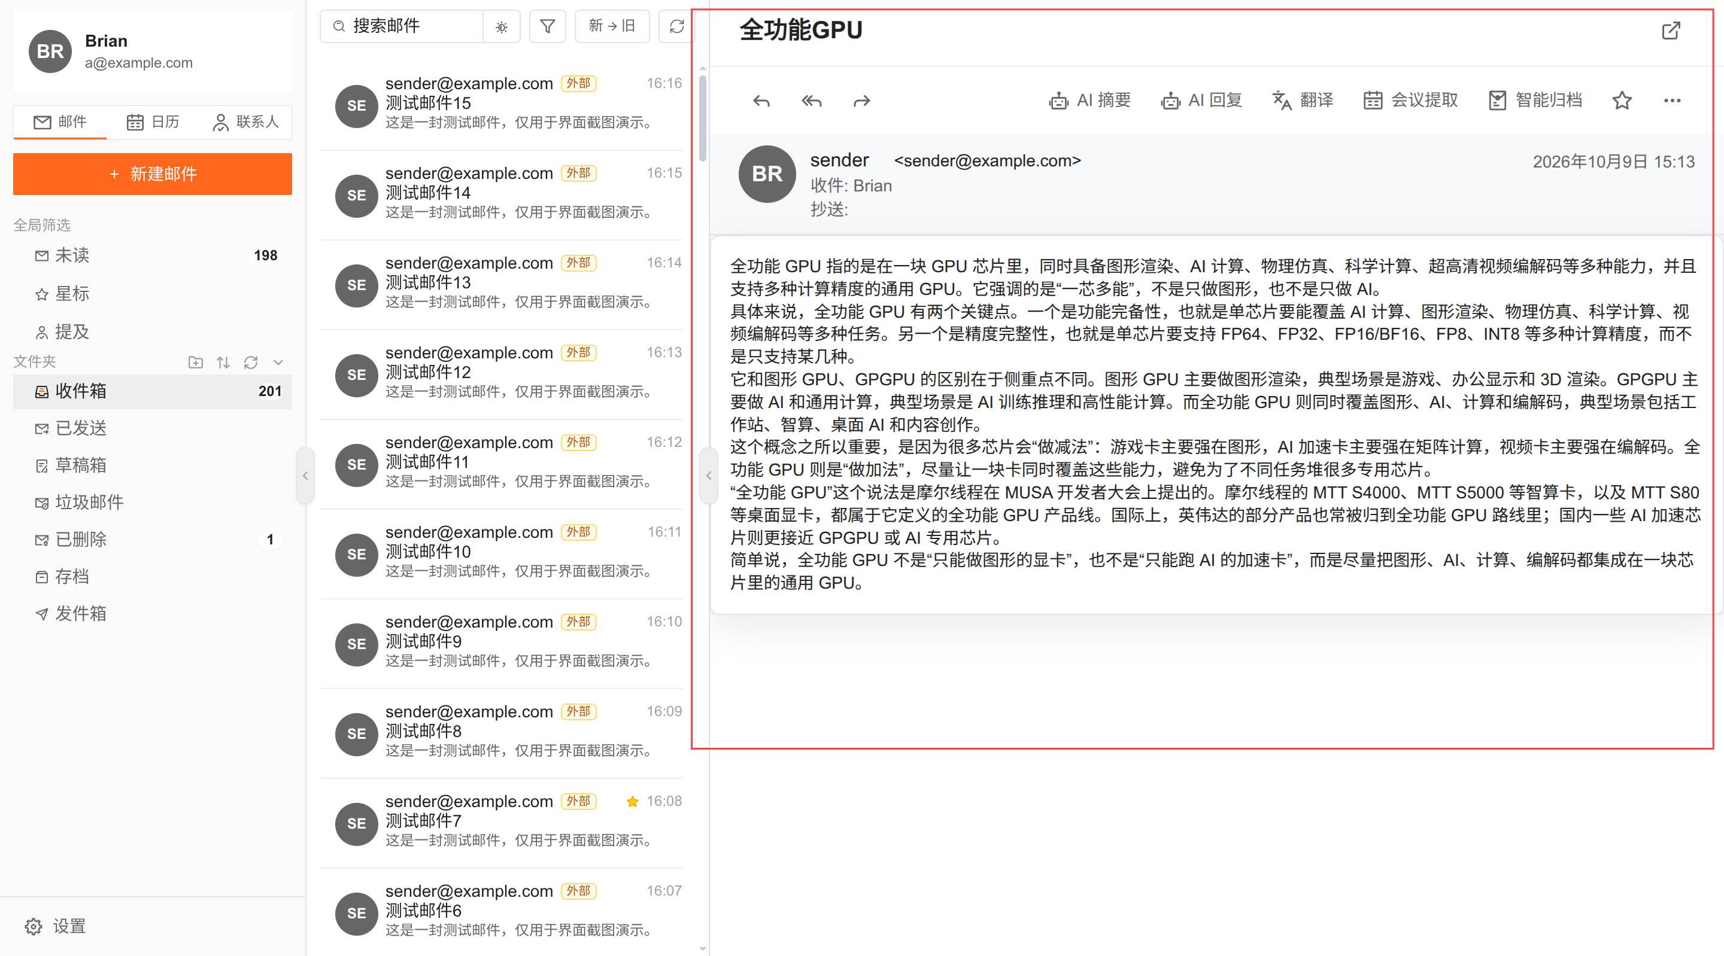Collapse the left sidebar handle
The image size is (1724, 956).
click(x=305, y=476)
